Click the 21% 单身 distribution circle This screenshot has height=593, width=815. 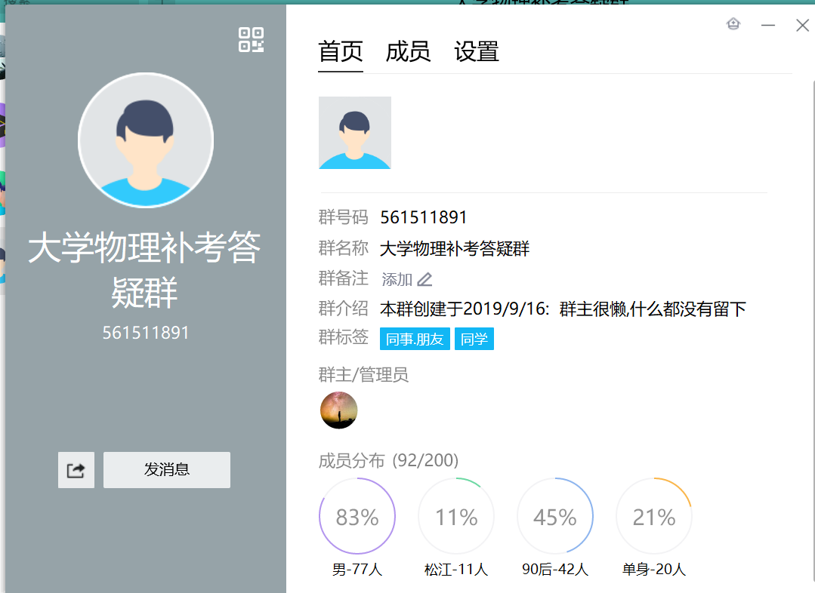654,517
